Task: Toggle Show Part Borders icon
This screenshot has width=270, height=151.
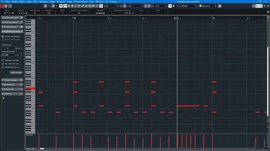Action: pyautogui.click(x=170, y=6)
